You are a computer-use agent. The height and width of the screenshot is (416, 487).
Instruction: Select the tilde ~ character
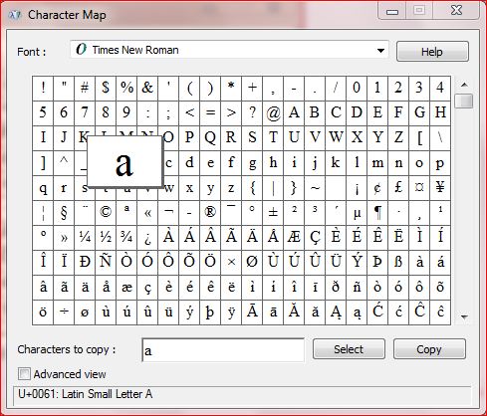(x=315, y=188)
